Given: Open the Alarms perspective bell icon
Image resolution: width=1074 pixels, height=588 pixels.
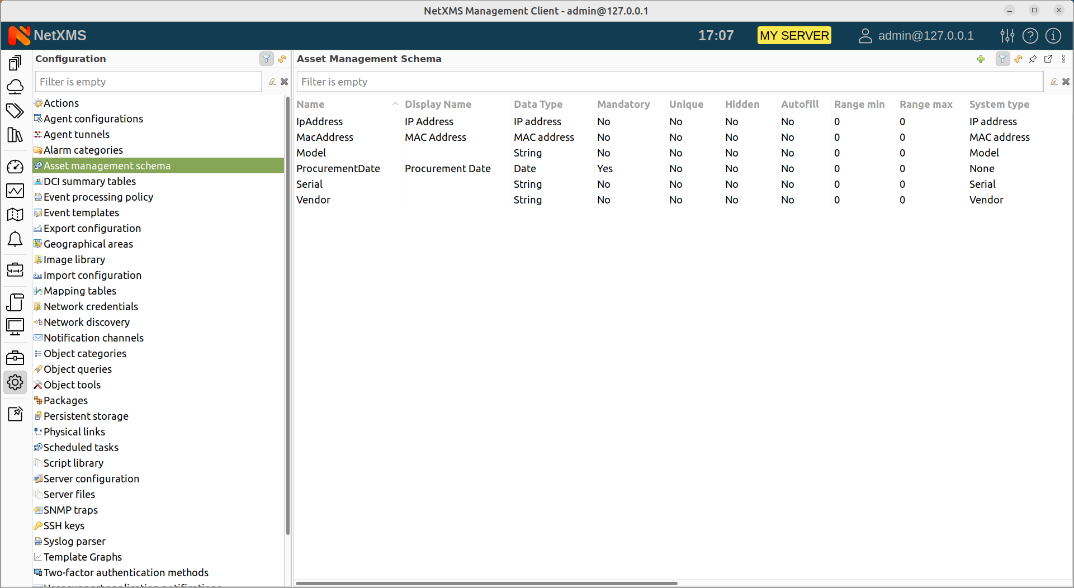Looking at the screenshot, I should [x=15, y=239].
